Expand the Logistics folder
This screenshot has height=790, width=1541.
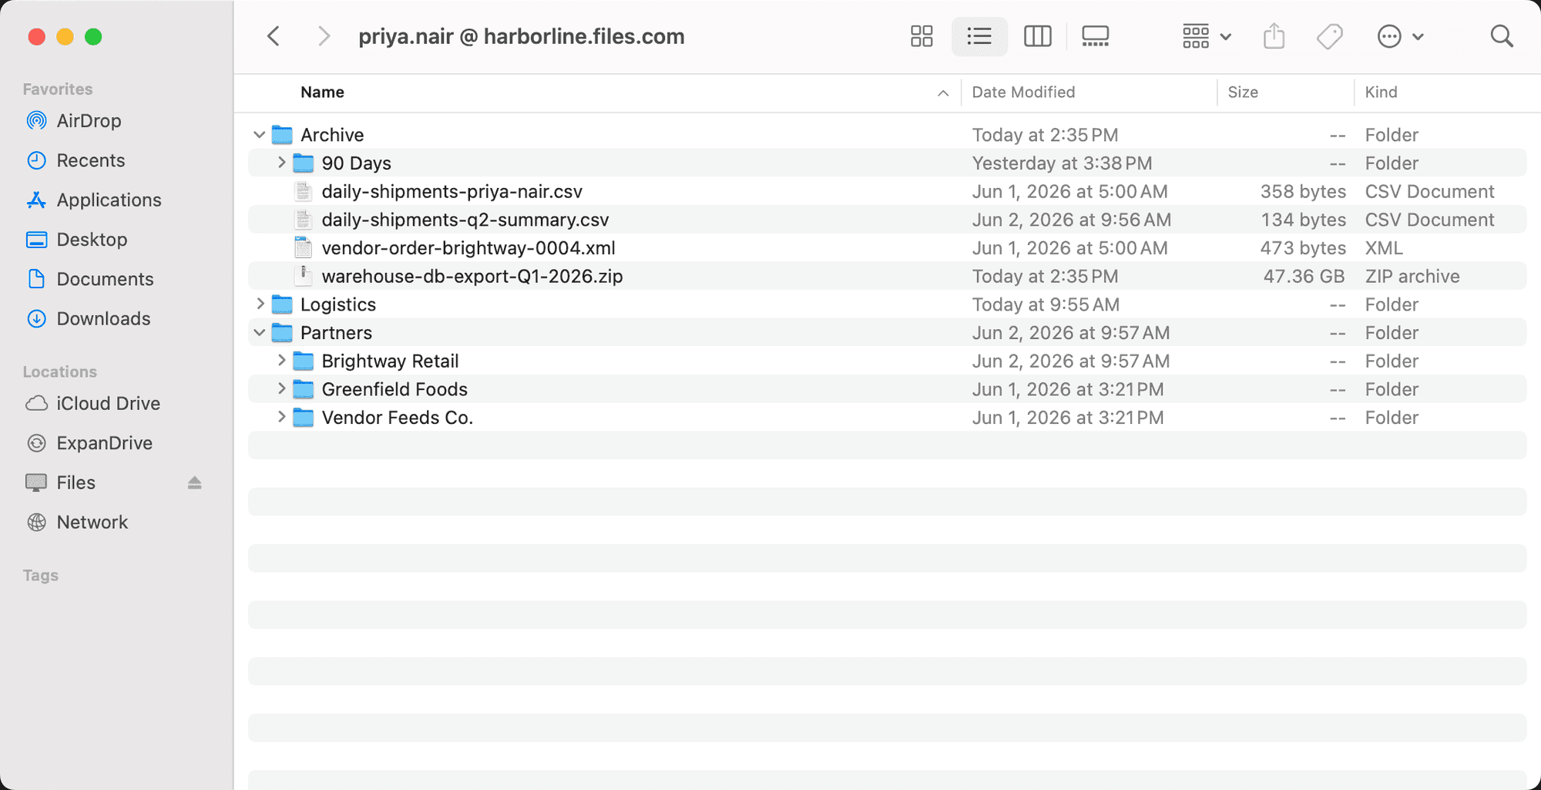(260, 304)
